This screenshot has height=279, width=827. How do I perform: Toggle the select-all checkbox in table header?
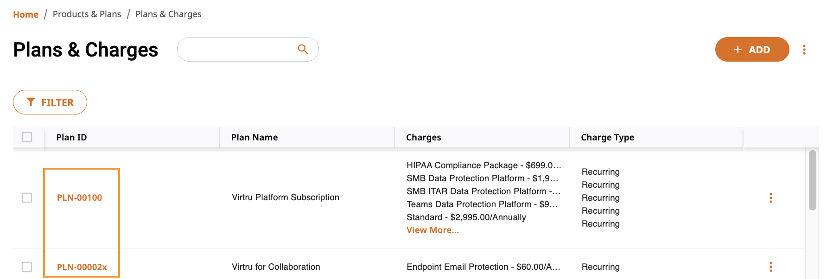(27, 137)
